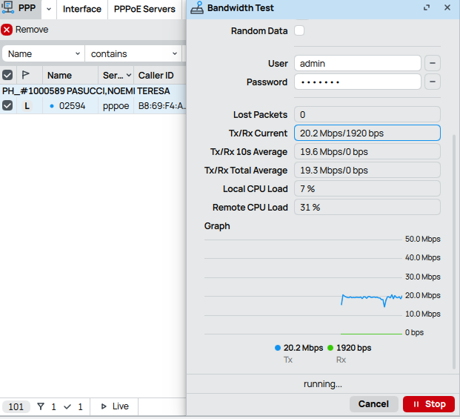Expand the Bandwidth Test window to fullscreen
460x419 pixels.
click(427, 8)
